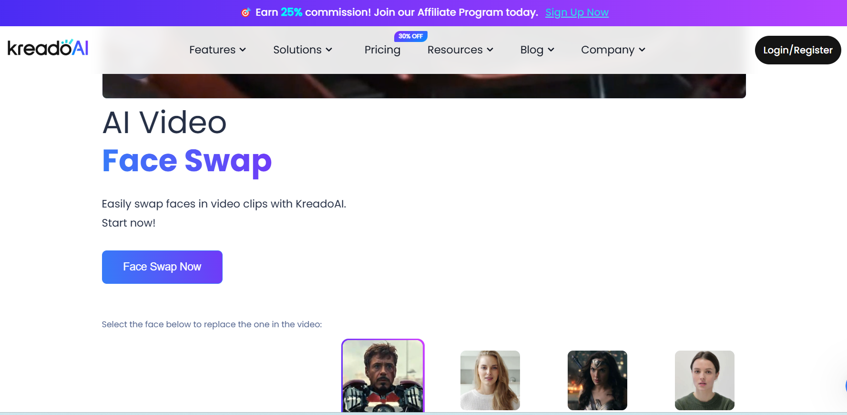
Task: Click the Face Swap gradient heading
Action: (x=187, y=161)
